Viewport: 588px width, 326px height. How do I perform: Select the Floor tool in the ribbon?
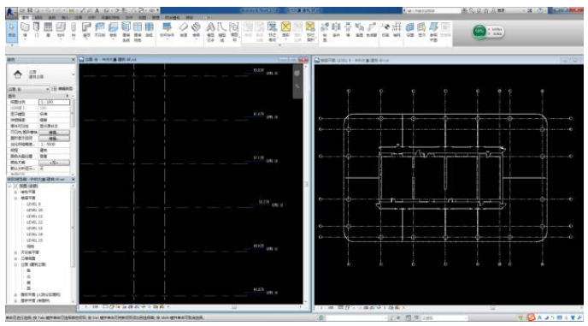pyautogui.click(x=113, y=30)
